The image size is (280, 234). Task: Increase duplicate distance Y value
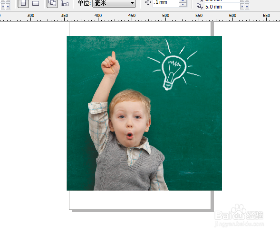247,7
